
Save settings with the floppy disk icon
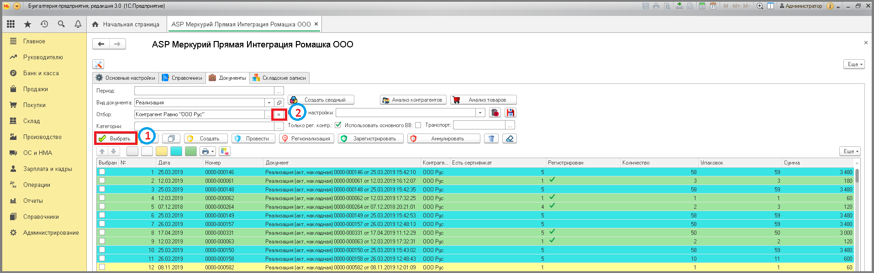coord(511,113)
